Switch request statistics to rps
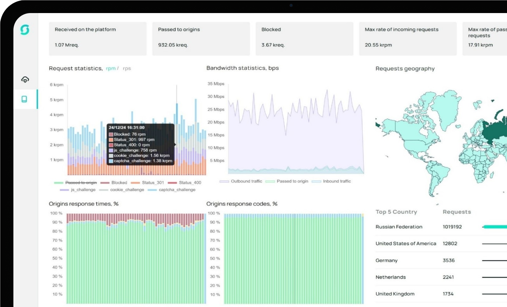 [127, 68]
